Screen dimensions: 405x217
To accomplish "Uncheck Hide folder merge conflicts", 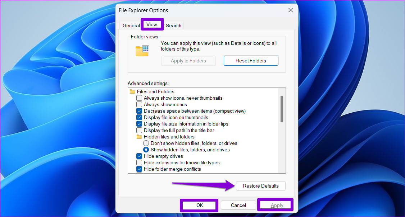I will point(139,169).
